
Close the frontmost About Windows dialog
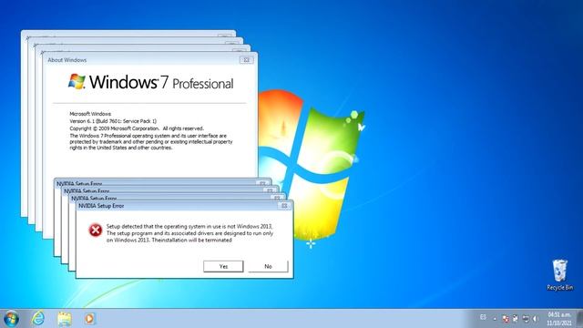click(247, 60)
